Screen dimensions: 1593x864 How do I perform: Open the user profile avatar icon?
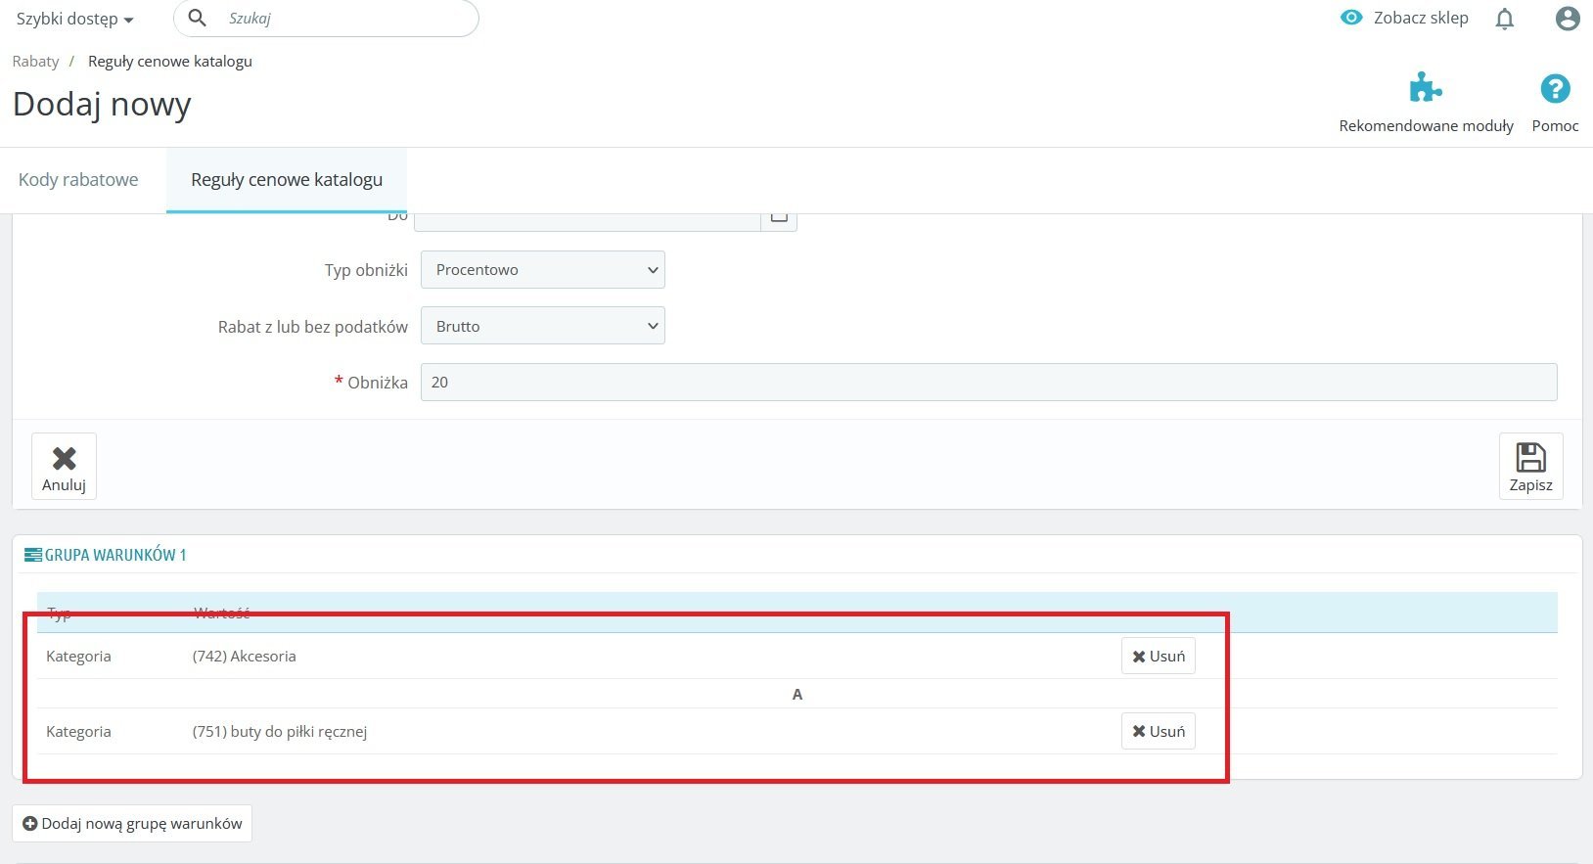[1568, 19]
